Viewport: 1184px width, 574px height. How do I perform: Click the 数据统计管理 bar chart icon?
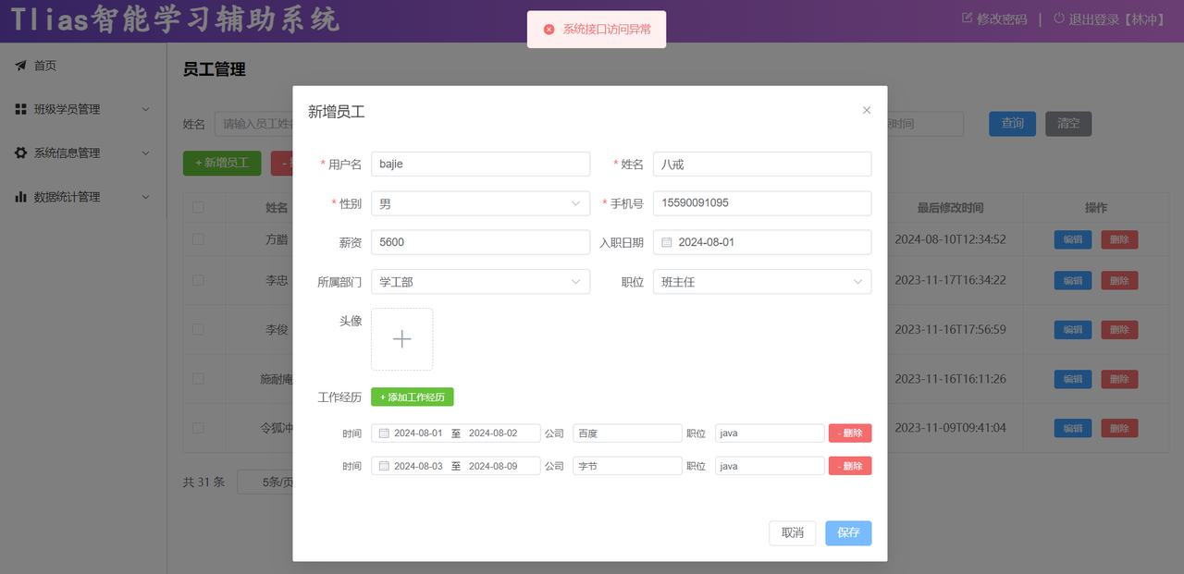(20, 197)
